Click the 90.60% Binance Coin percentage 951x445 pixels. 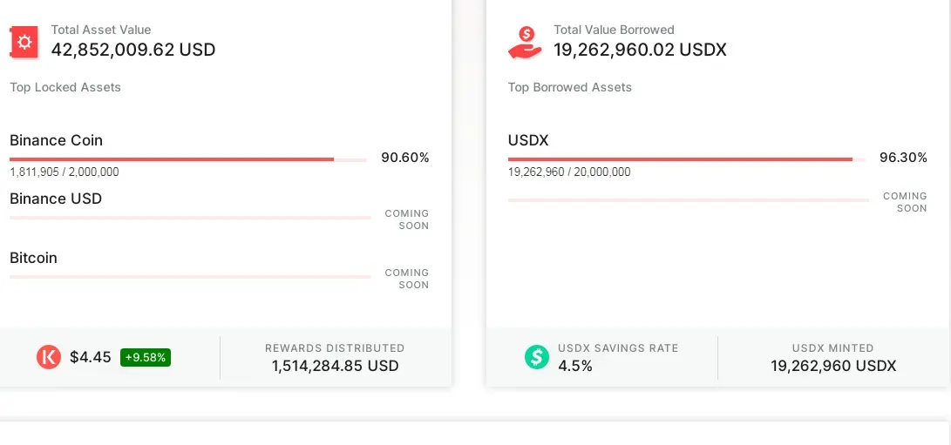point(405,158)
